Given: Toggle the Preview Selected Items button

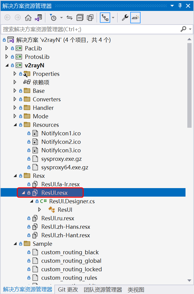Looking at the screenshot, I should 135,18.
